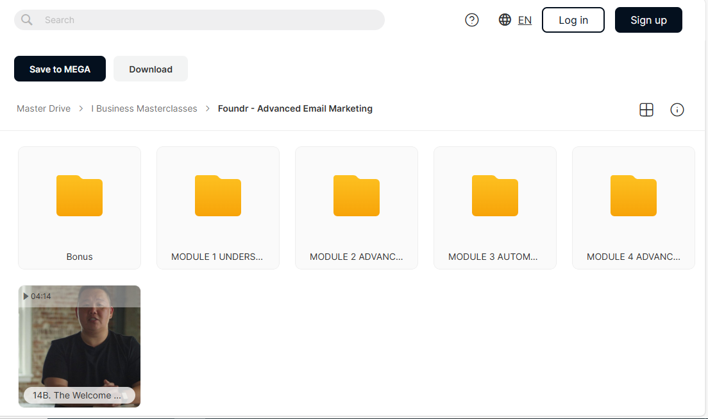Click the Download button

pos(150,69)
